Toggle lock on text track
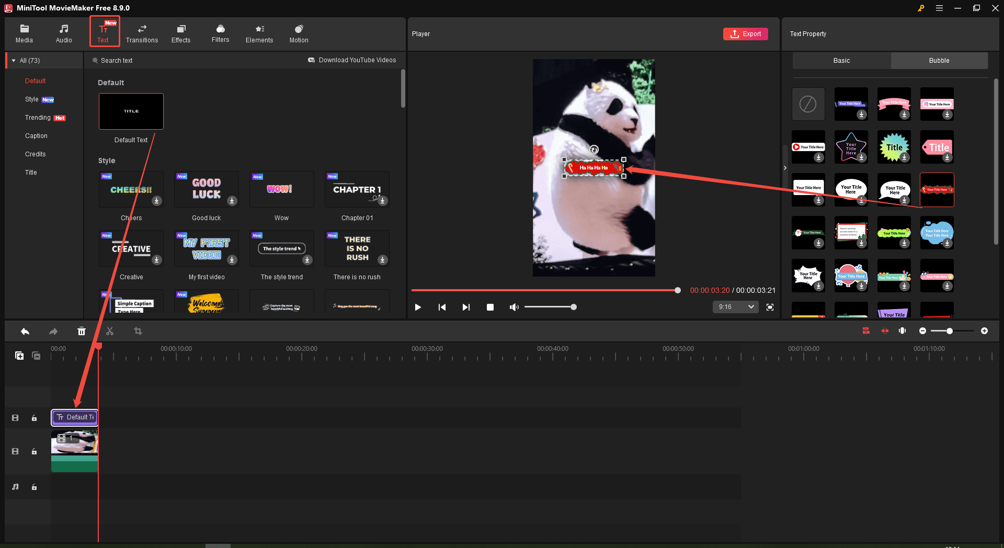The height and width of the screenshot is (548, 1004). [x=34, y=418]
